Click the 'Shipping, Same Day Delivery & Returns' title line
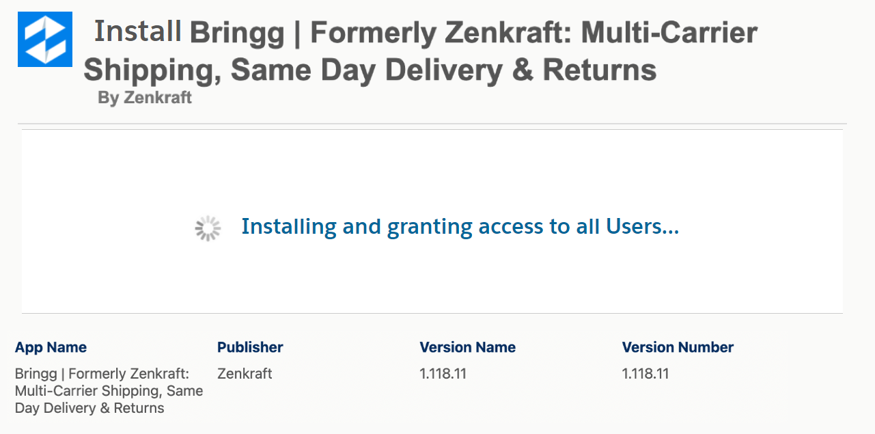This screenshot has width=875, height=434. (x=370, y=70)
